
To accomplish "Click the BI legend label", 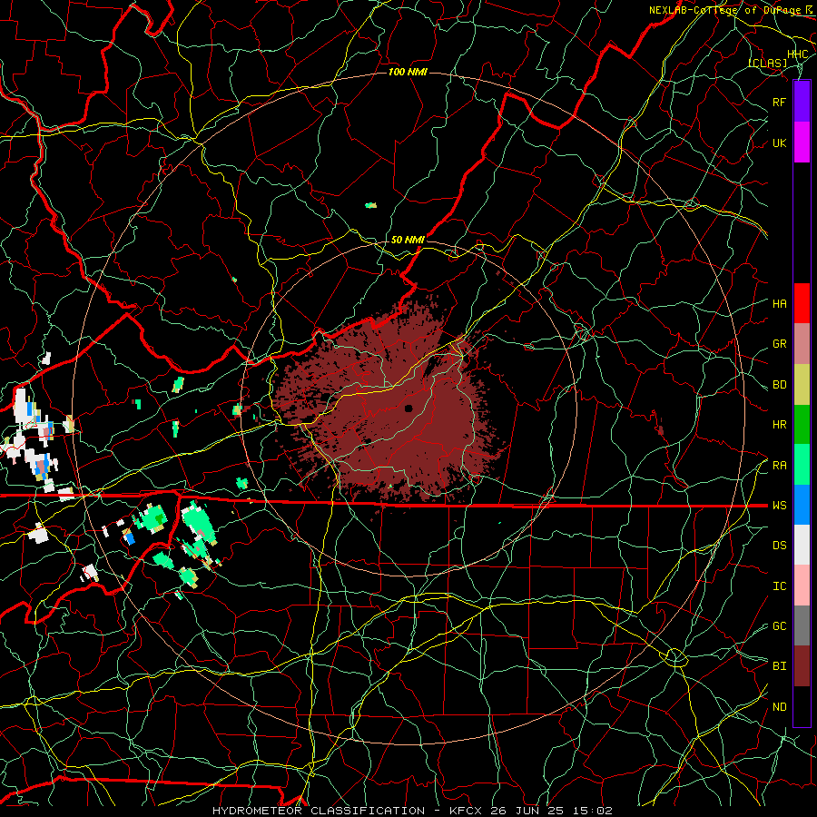I will (x=780, y=666).
